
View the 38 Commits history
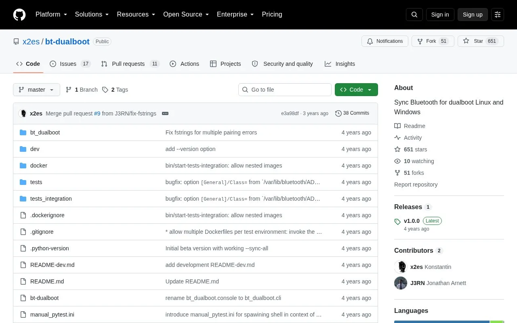[x=352, y=113]
